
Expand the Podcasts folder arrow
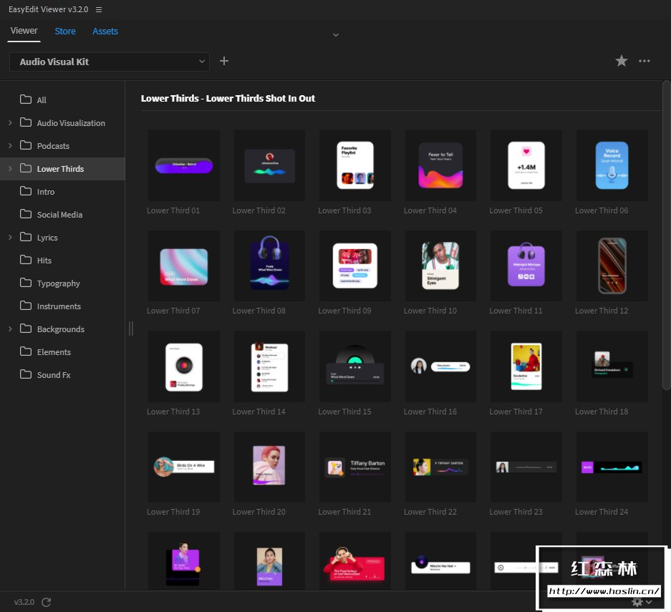(x=10, y=146)
